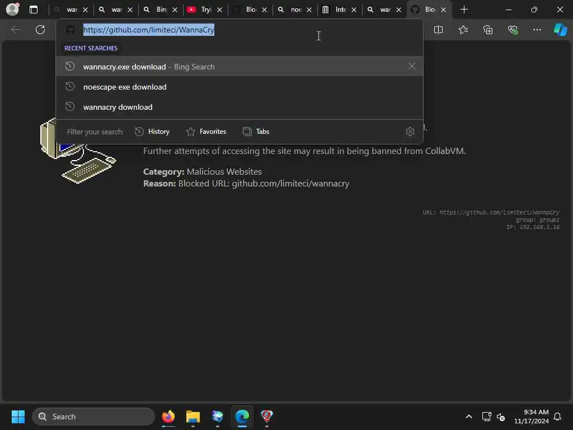The width and height of the screenshot is (573, 430).
Task: Open the Collections button
Action: [488, 30]
